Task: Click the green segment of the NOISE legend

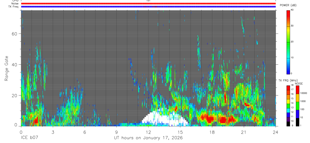Action: pos(297,105)
